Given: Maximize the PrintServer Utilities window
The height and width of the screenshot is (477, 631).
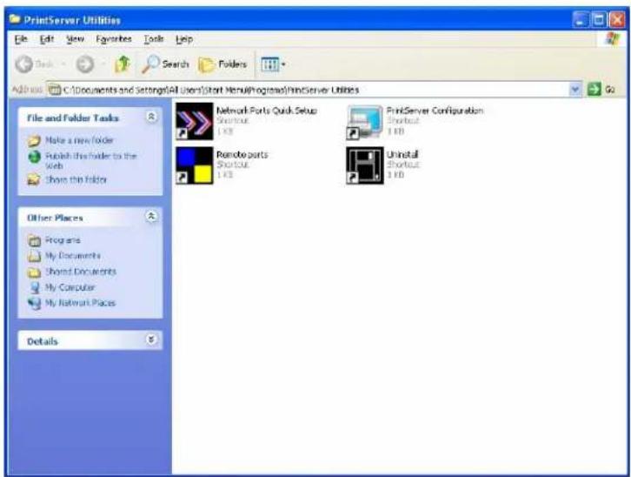Looking at the screenshot, I should [599, 20].
